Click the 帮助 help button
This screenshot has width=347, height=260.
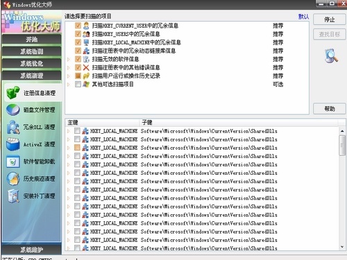click(x=330, y=109)
